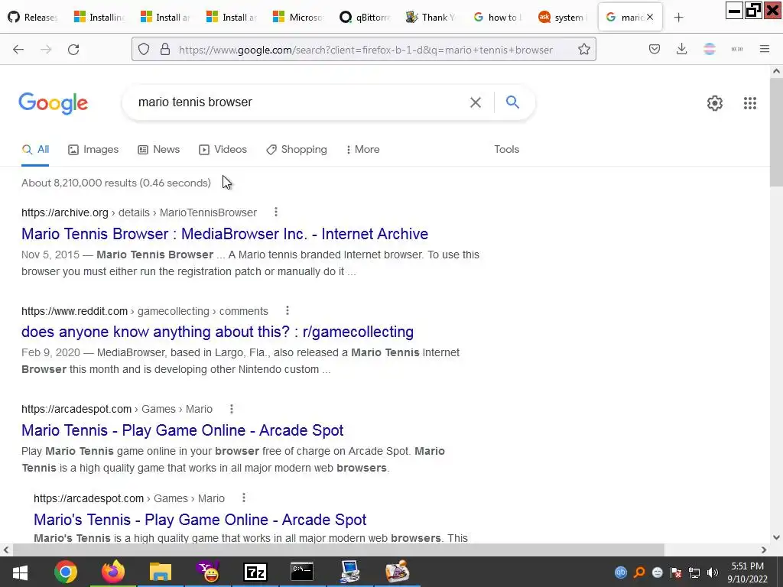Screen dimensions: 783x587
Task: Open Mario Tennis Arcade Spot link
Action: (x=182, y=430)
